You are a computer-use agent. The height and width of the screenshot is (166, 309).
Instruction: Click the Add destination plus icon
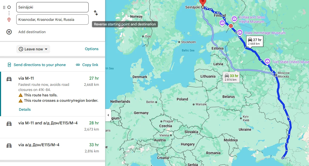[9, 32]
